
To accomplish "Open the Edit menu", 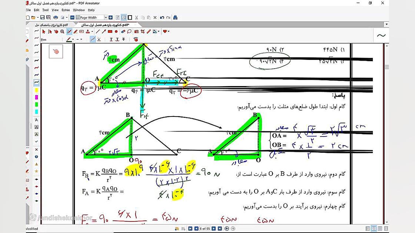I will (x=37, y=10).
